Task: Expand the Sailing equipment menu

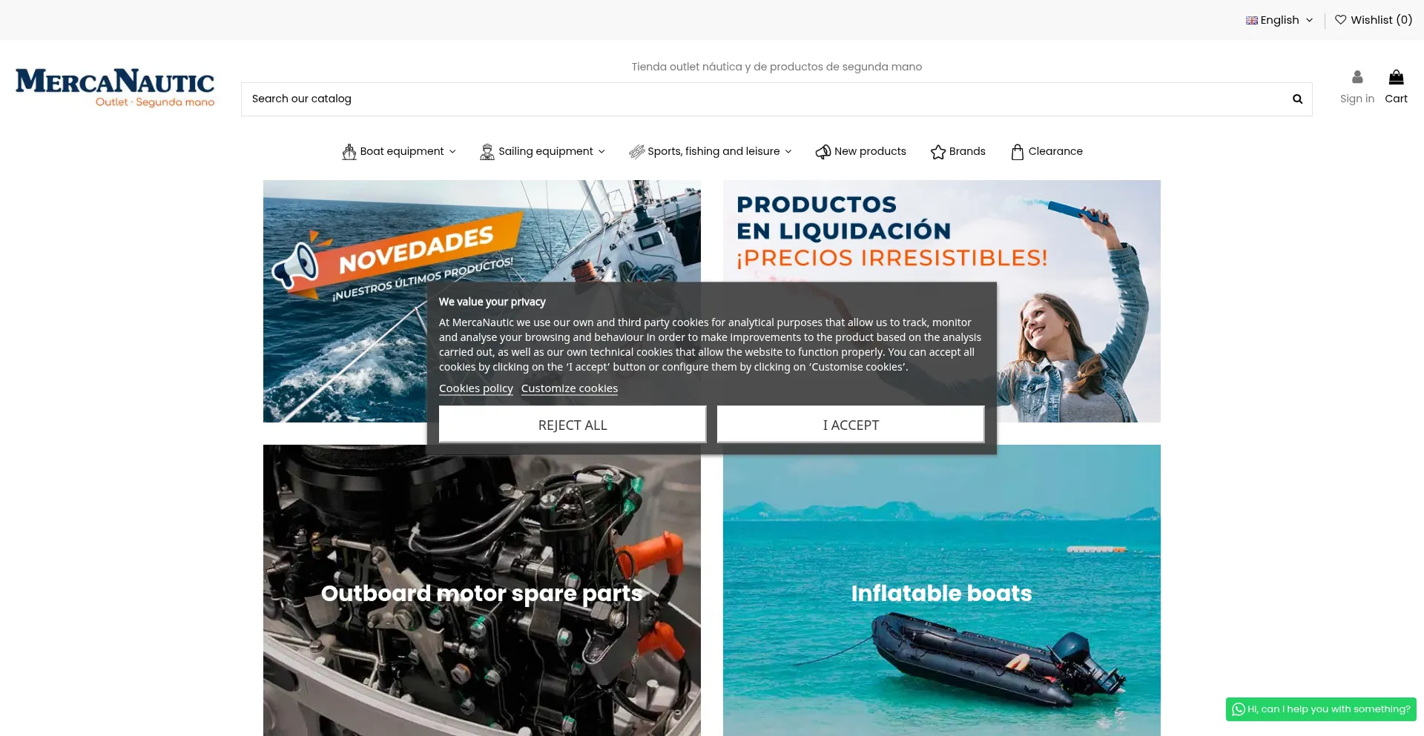Action: (542, 152)
